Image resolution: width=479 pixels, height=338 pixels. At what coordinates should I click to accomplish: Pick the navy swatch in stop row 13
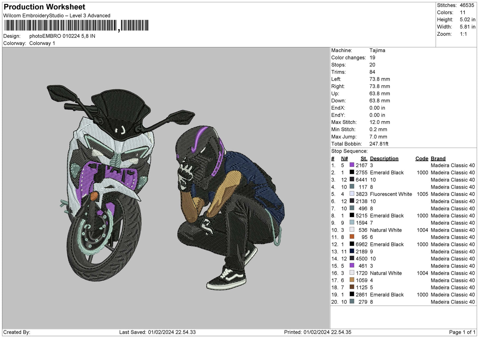pos(352,251)
